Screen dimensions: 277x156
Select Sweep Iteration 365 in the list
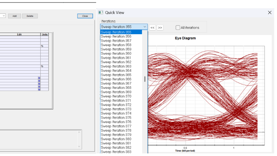(121, 75)
